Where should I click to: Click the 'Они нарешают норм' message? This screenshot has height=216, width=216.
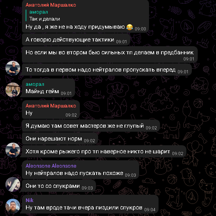click(60, 139)
